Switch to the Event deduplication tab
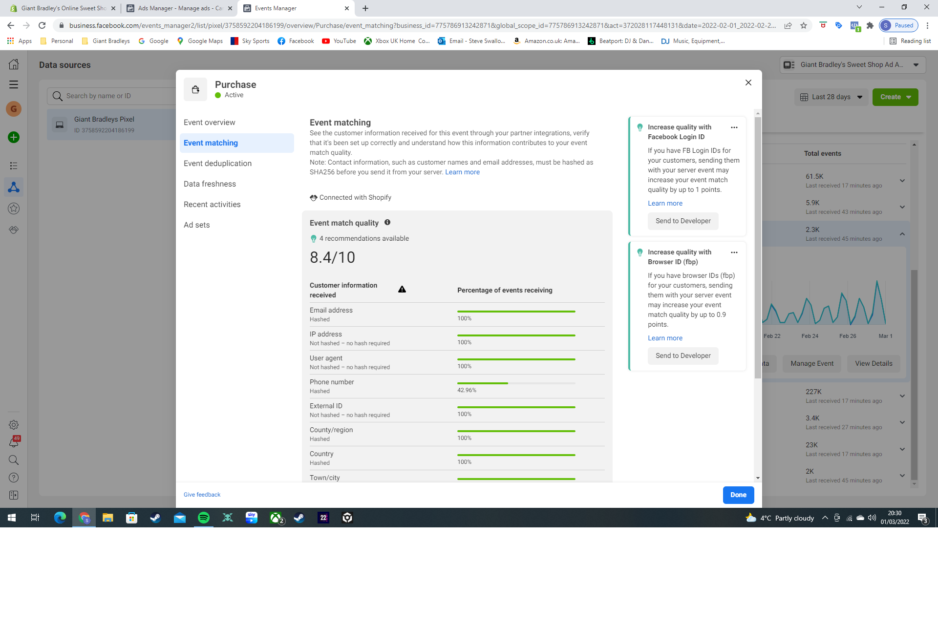The height and width of the screenshot is (626, 938). click(217, 164)
